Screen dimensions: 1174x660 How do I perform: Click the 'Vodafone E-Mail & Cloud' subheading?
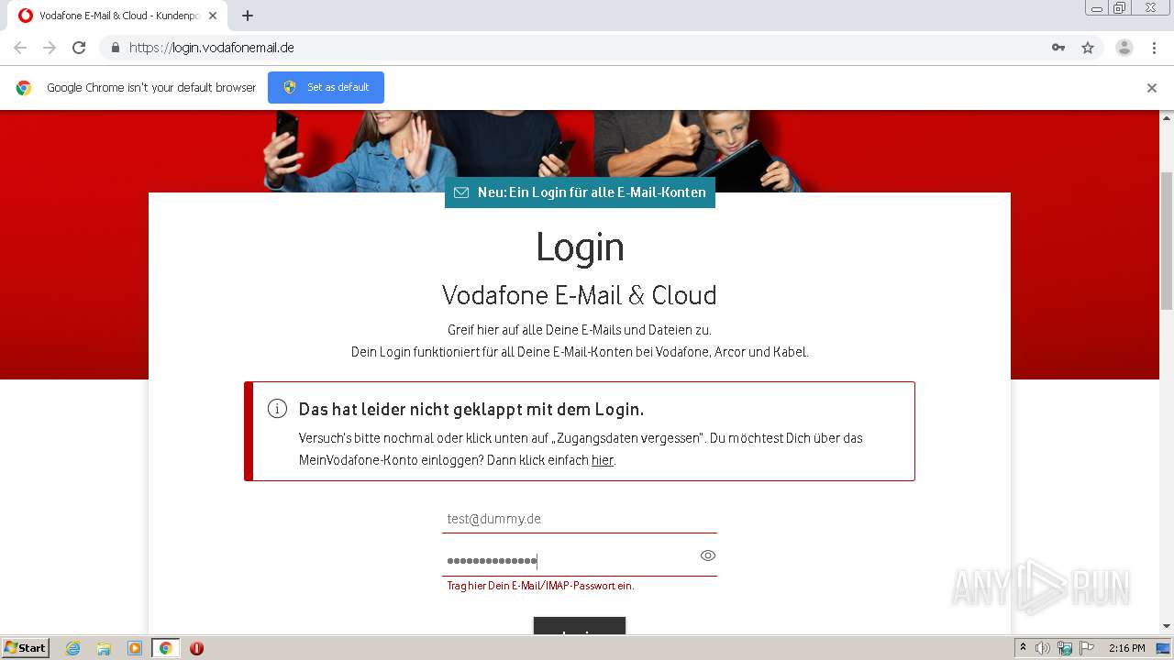coord(580,295)
